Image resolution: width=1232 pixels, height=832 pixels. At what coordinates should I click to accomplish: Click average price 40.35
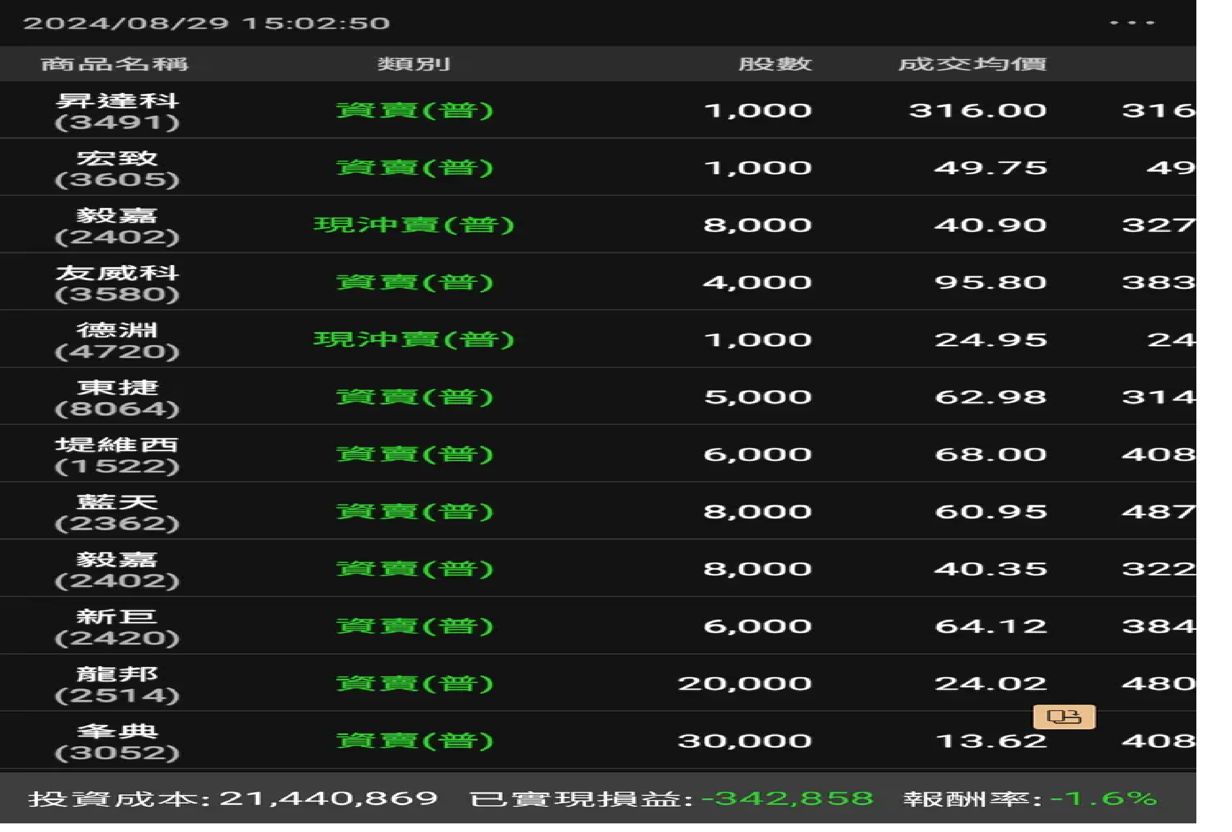(990, 569)
